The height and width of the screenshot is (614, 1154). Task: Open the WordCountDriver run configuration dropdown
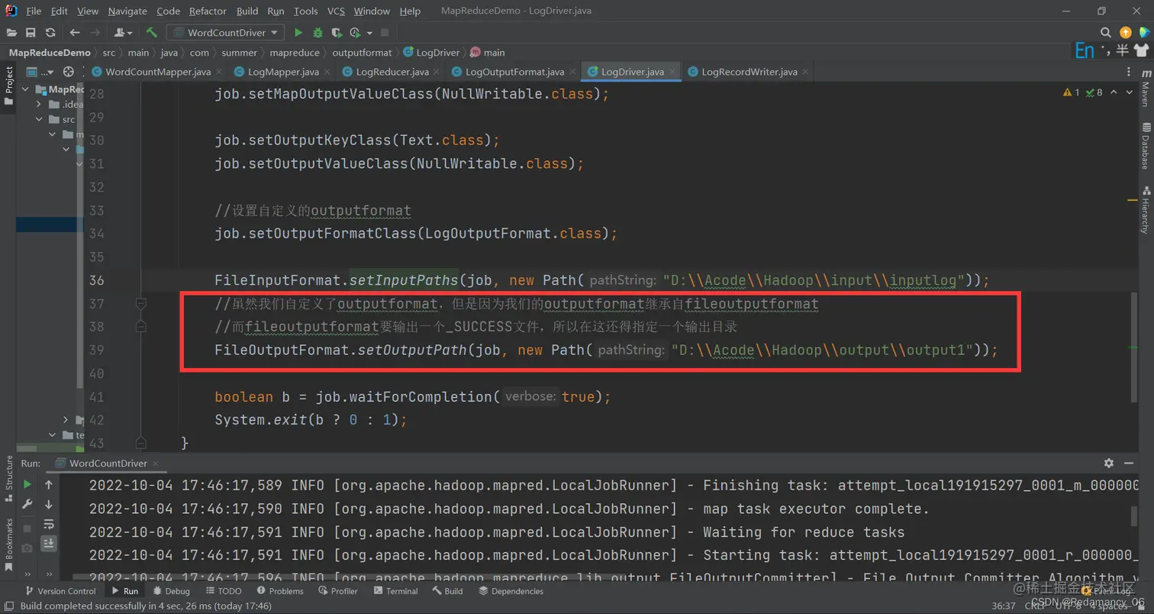point(226,33)
